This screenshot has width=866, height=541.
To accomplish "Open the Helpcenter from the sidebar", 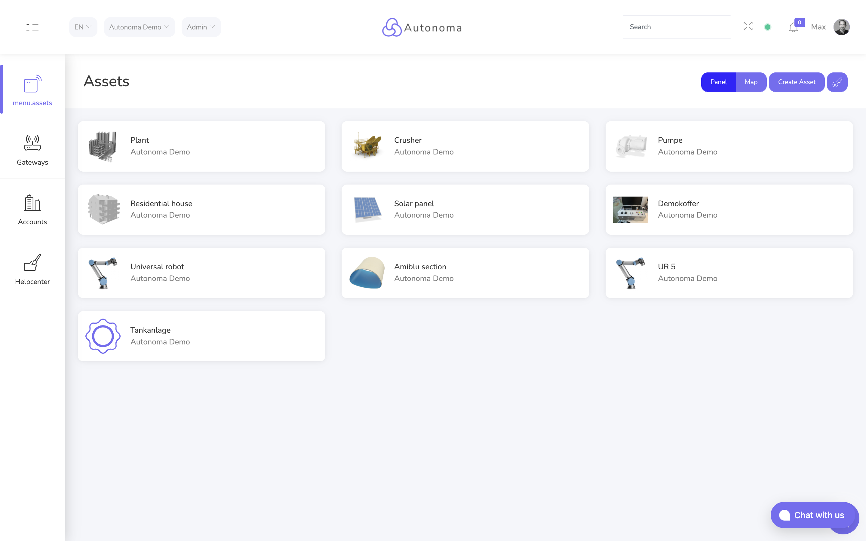I will pyautogui.click(x=32, y=269).
